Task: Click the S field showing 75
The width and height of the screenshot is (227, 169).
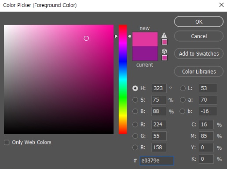Action: (x=159, y=100)
